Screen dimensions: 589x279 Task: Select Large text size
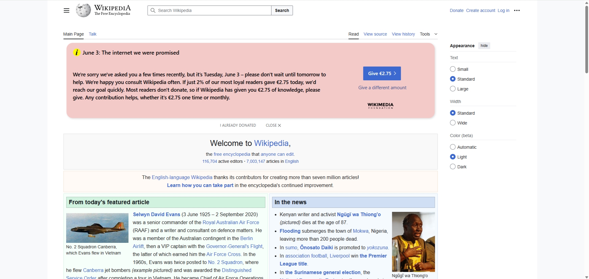pyautogui.click(x=453, y=89)
